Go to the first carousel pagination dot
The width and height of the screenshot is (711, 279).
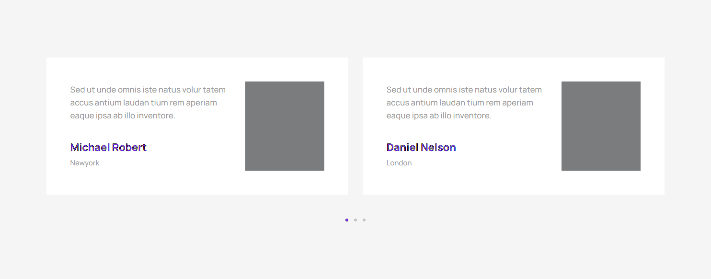(x=347, y=220)
